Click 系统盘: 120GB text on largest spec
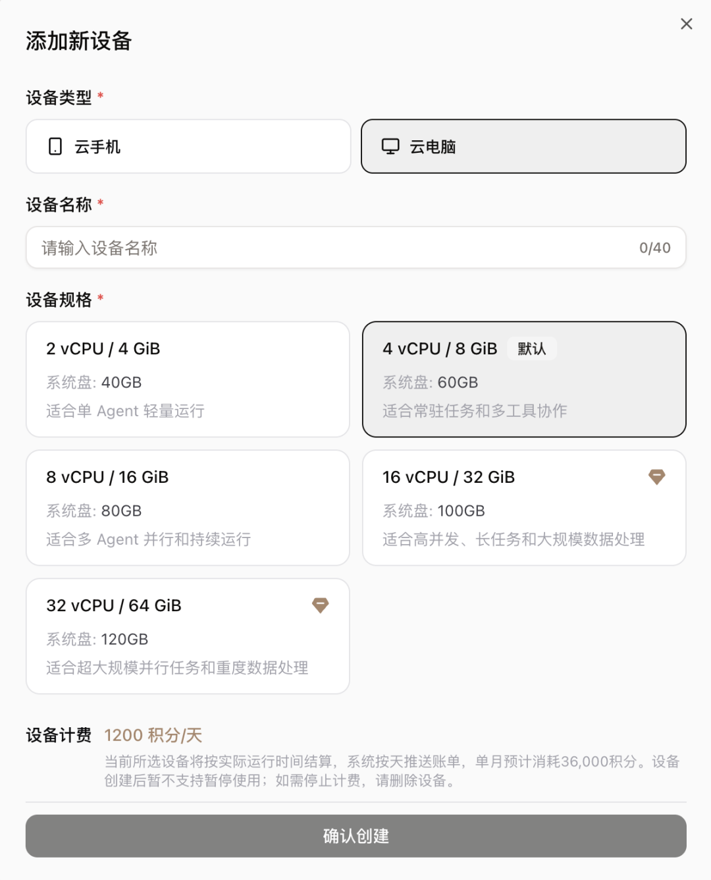 pos(97,639)
